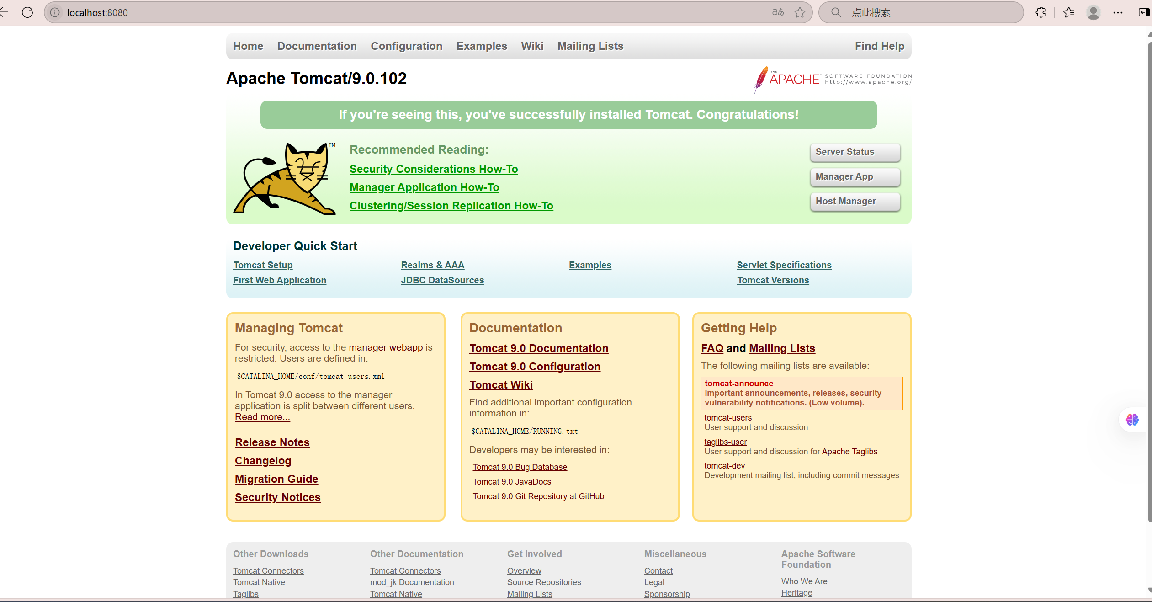Click the floating AI brain icon
Screen dimensions: 1152x602
(x=1132, y=419)
